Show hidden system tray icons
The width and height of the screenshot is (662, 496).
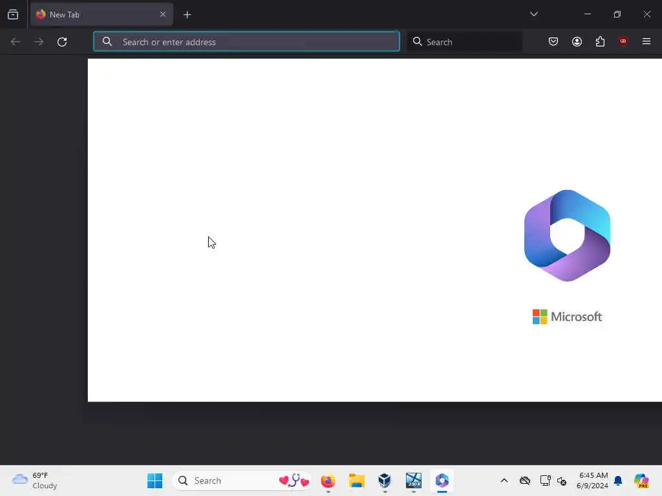point(504,480)
